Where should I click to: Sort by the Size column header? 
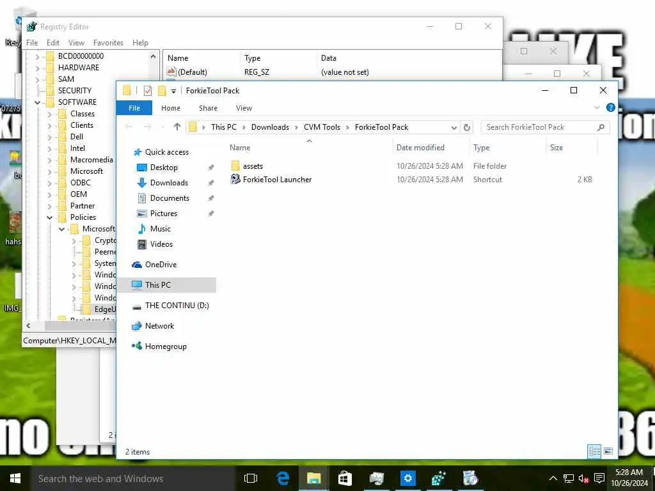[x=556, y=148]
